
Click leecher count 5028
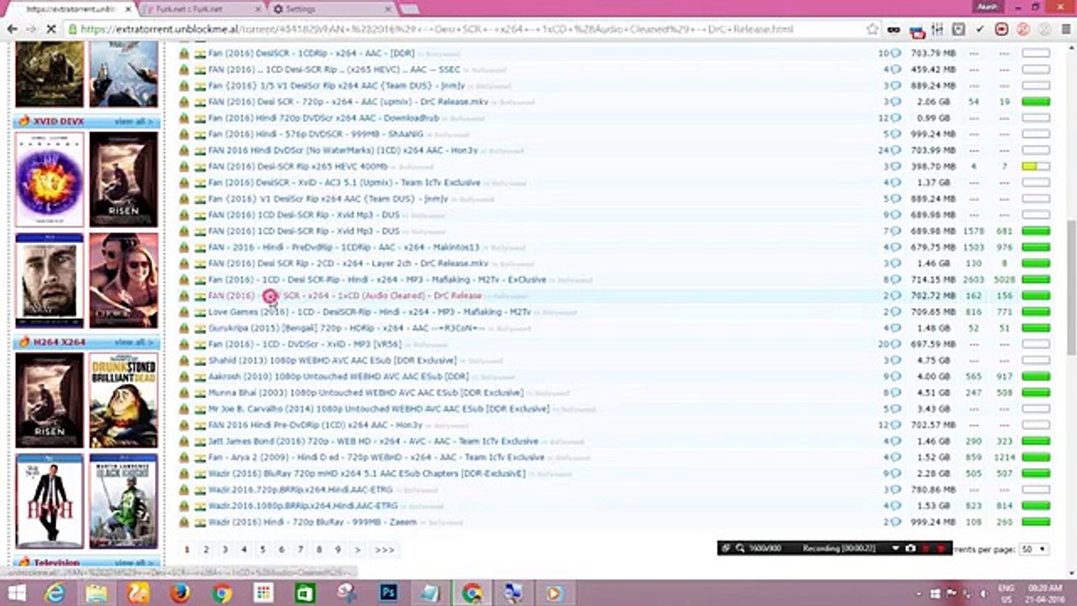1005,279
